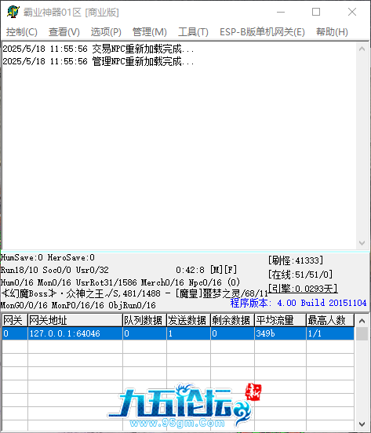Click the gateway table scrollbar thumb
Screen dimensions: 371x433
pos(362,333)
